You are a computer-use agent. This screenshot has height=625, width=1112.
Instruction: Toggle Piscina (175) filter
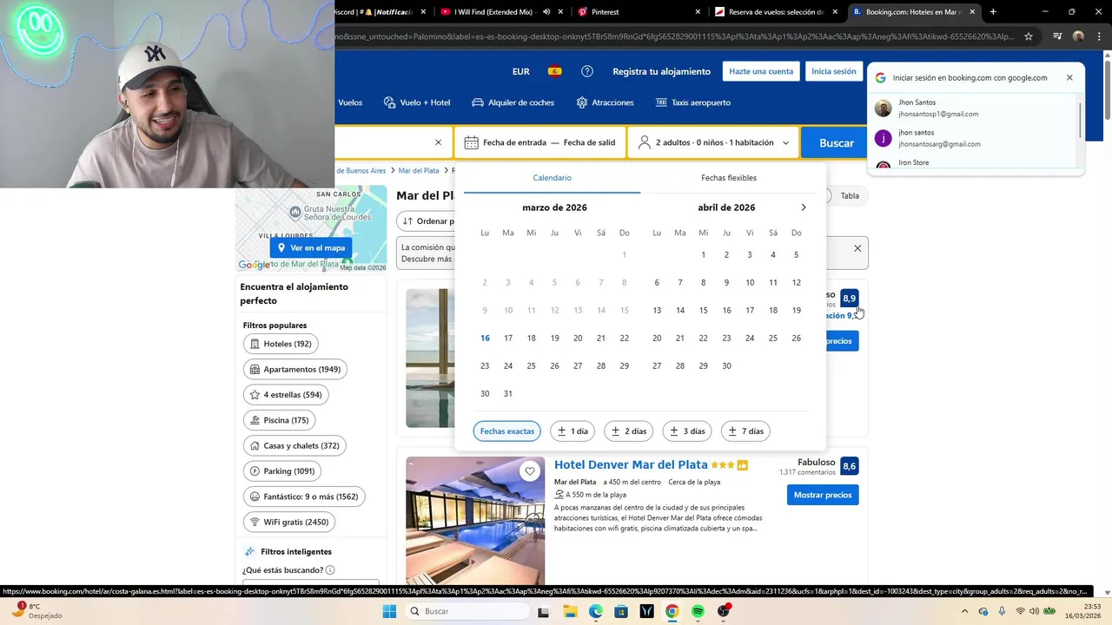coord(279,420)
